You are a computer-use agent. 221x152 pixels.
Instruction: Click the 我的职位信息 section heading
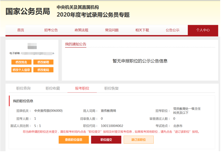(x=23, y=101)
